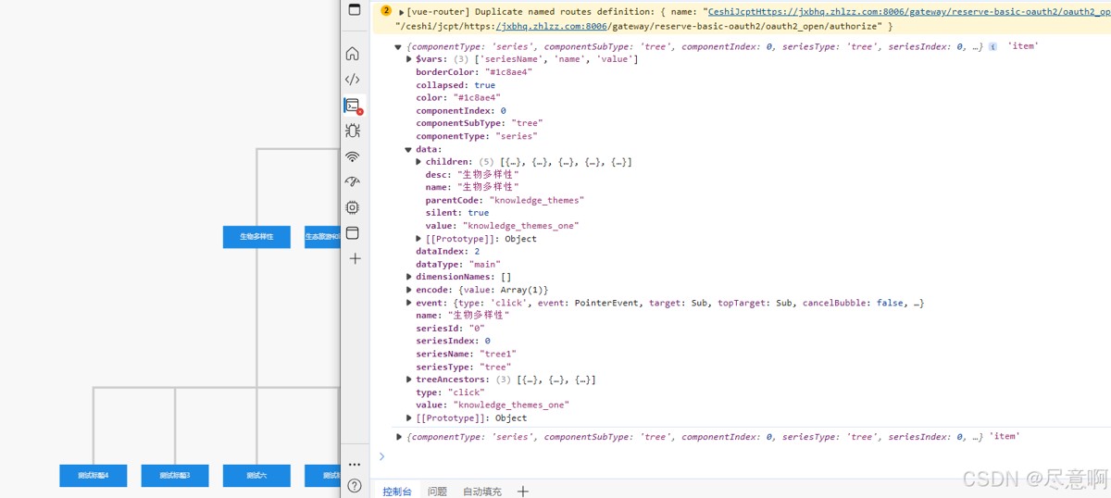Expand the encode property
The image size is (1111, 498).
click(x=409, y=290)
